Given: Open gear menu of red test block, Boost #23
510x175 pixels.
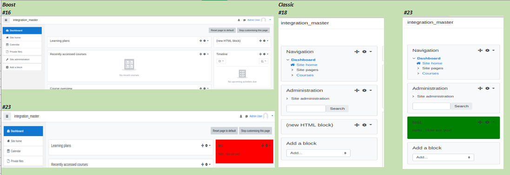Looking at the screenshot, I should click(x=268, y=146).
